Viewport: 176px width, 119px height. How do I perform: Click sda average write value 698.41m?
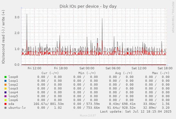click(129, 104)
